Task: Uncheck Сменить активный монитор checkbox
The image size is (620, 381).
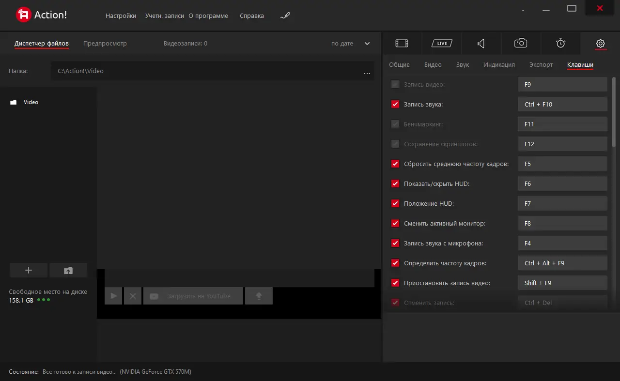Action: click(x=395, y=223)
